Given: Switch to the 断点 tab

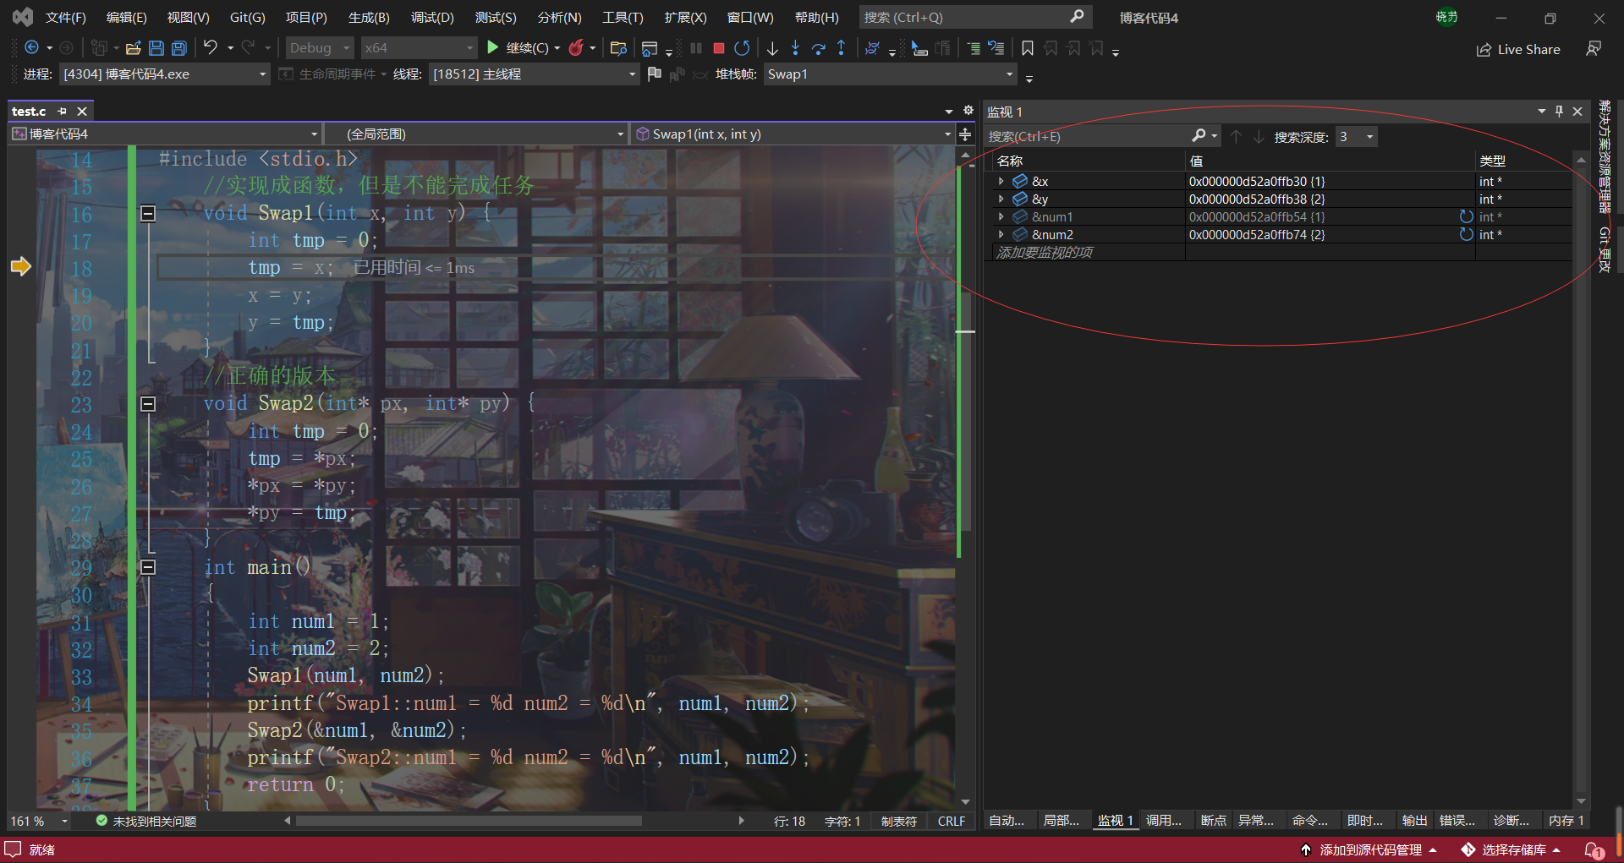Looking at the screenshot, I should [1214, 820].
